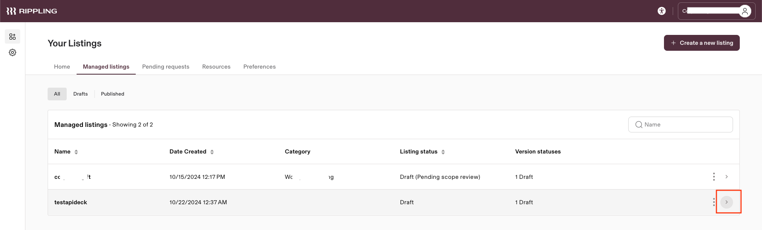Viewport: 762px width, 230px height.
Task: Filter listings by All
Action: click(57, 94)
